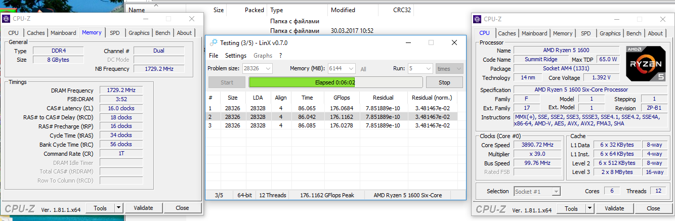The width and height of the screenshot is (675, 221).
Task: Open the File menu in LinX
Action: click(x=214, y=56)
